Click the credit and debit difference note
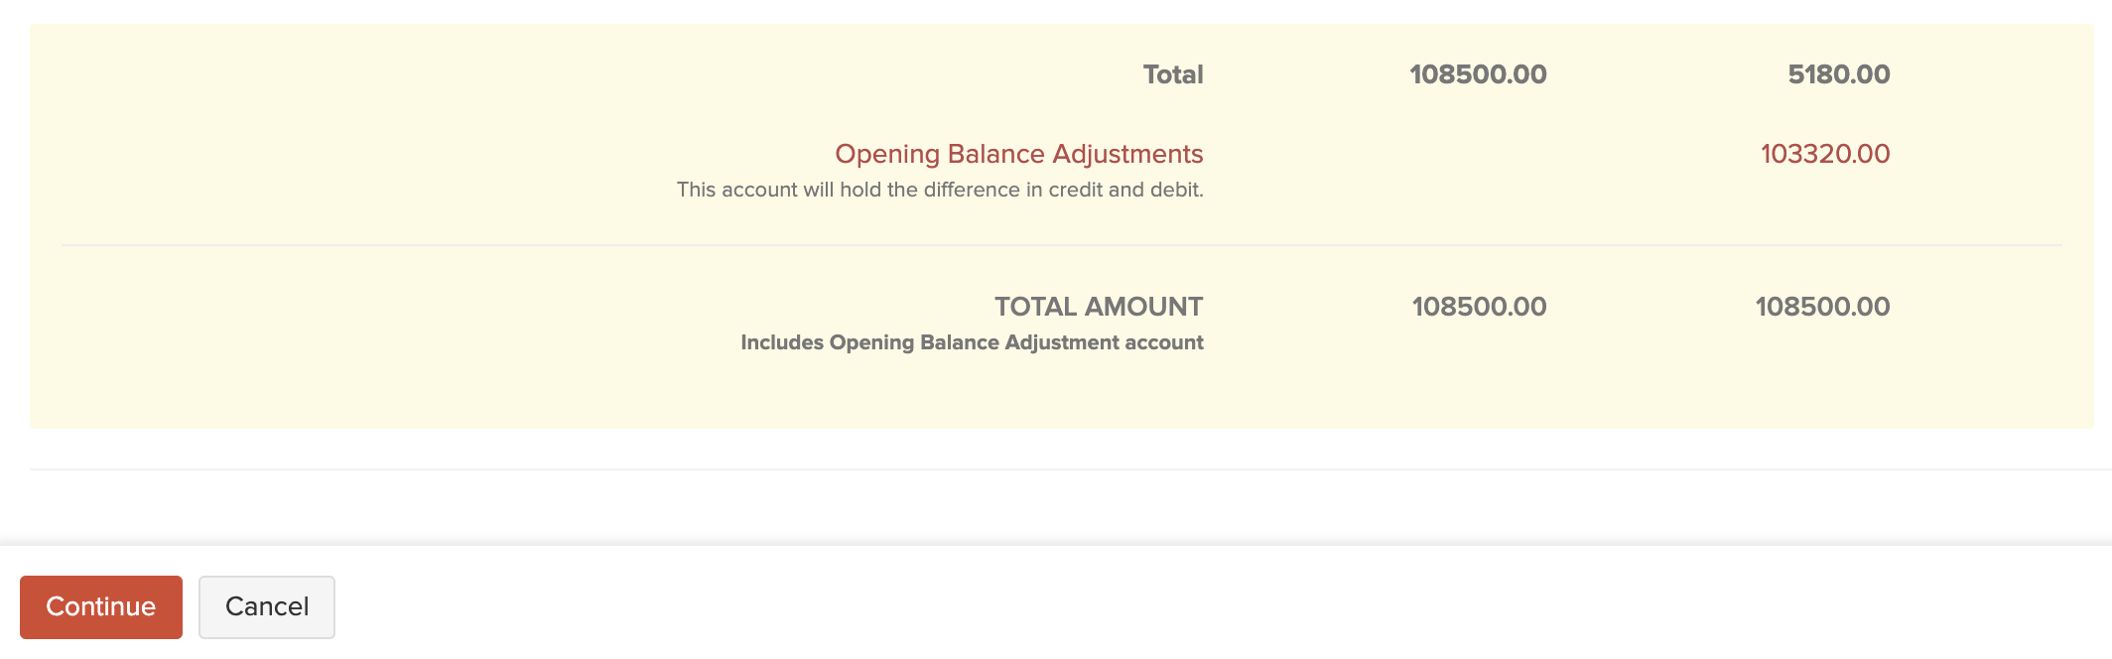The image size is (2112, 659). 939,188
